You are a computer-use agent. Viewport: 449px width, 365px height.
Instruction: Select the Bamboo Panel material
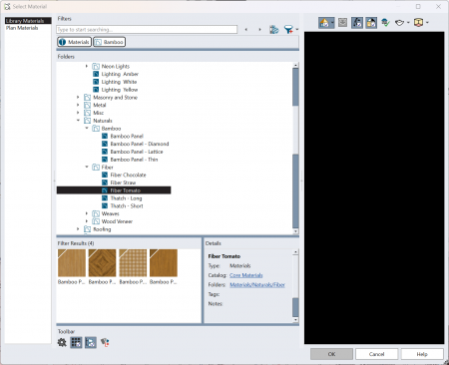click(127, 136)
